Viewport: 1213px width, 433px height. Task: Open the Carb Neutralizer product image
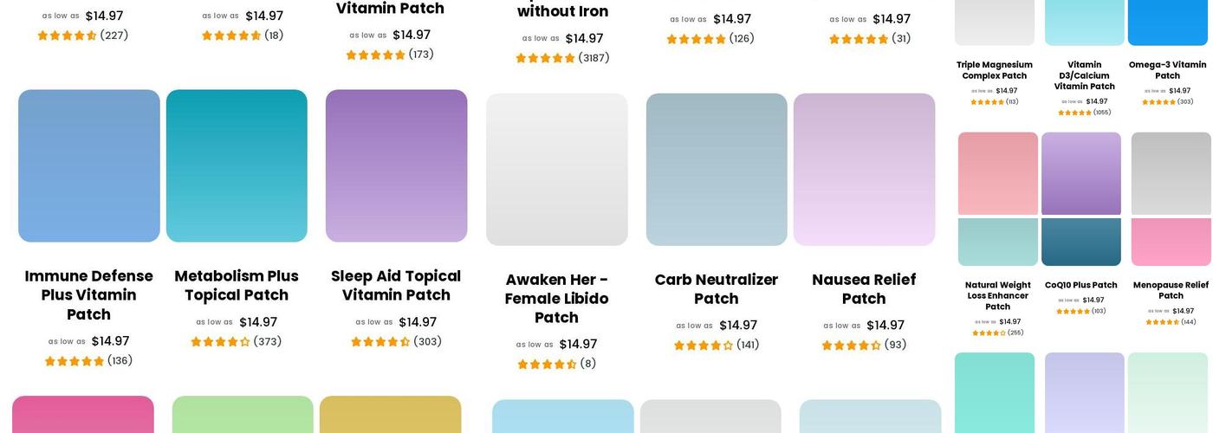[717, 169]
